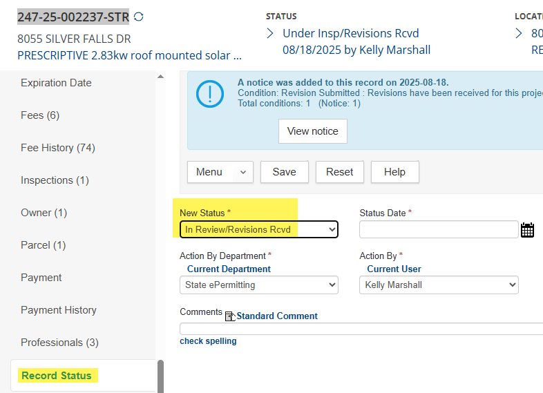This screenshot has height=393, width=543.
Task: Click the Standard Comment icon
Action: [230, 316]
